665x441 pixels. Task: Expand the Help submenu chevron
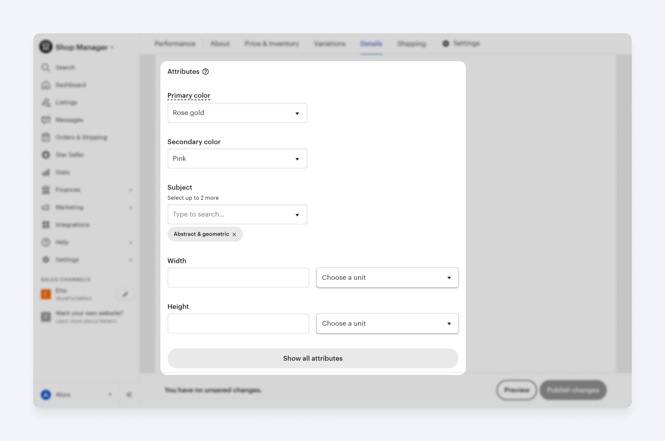click(131, 243)
